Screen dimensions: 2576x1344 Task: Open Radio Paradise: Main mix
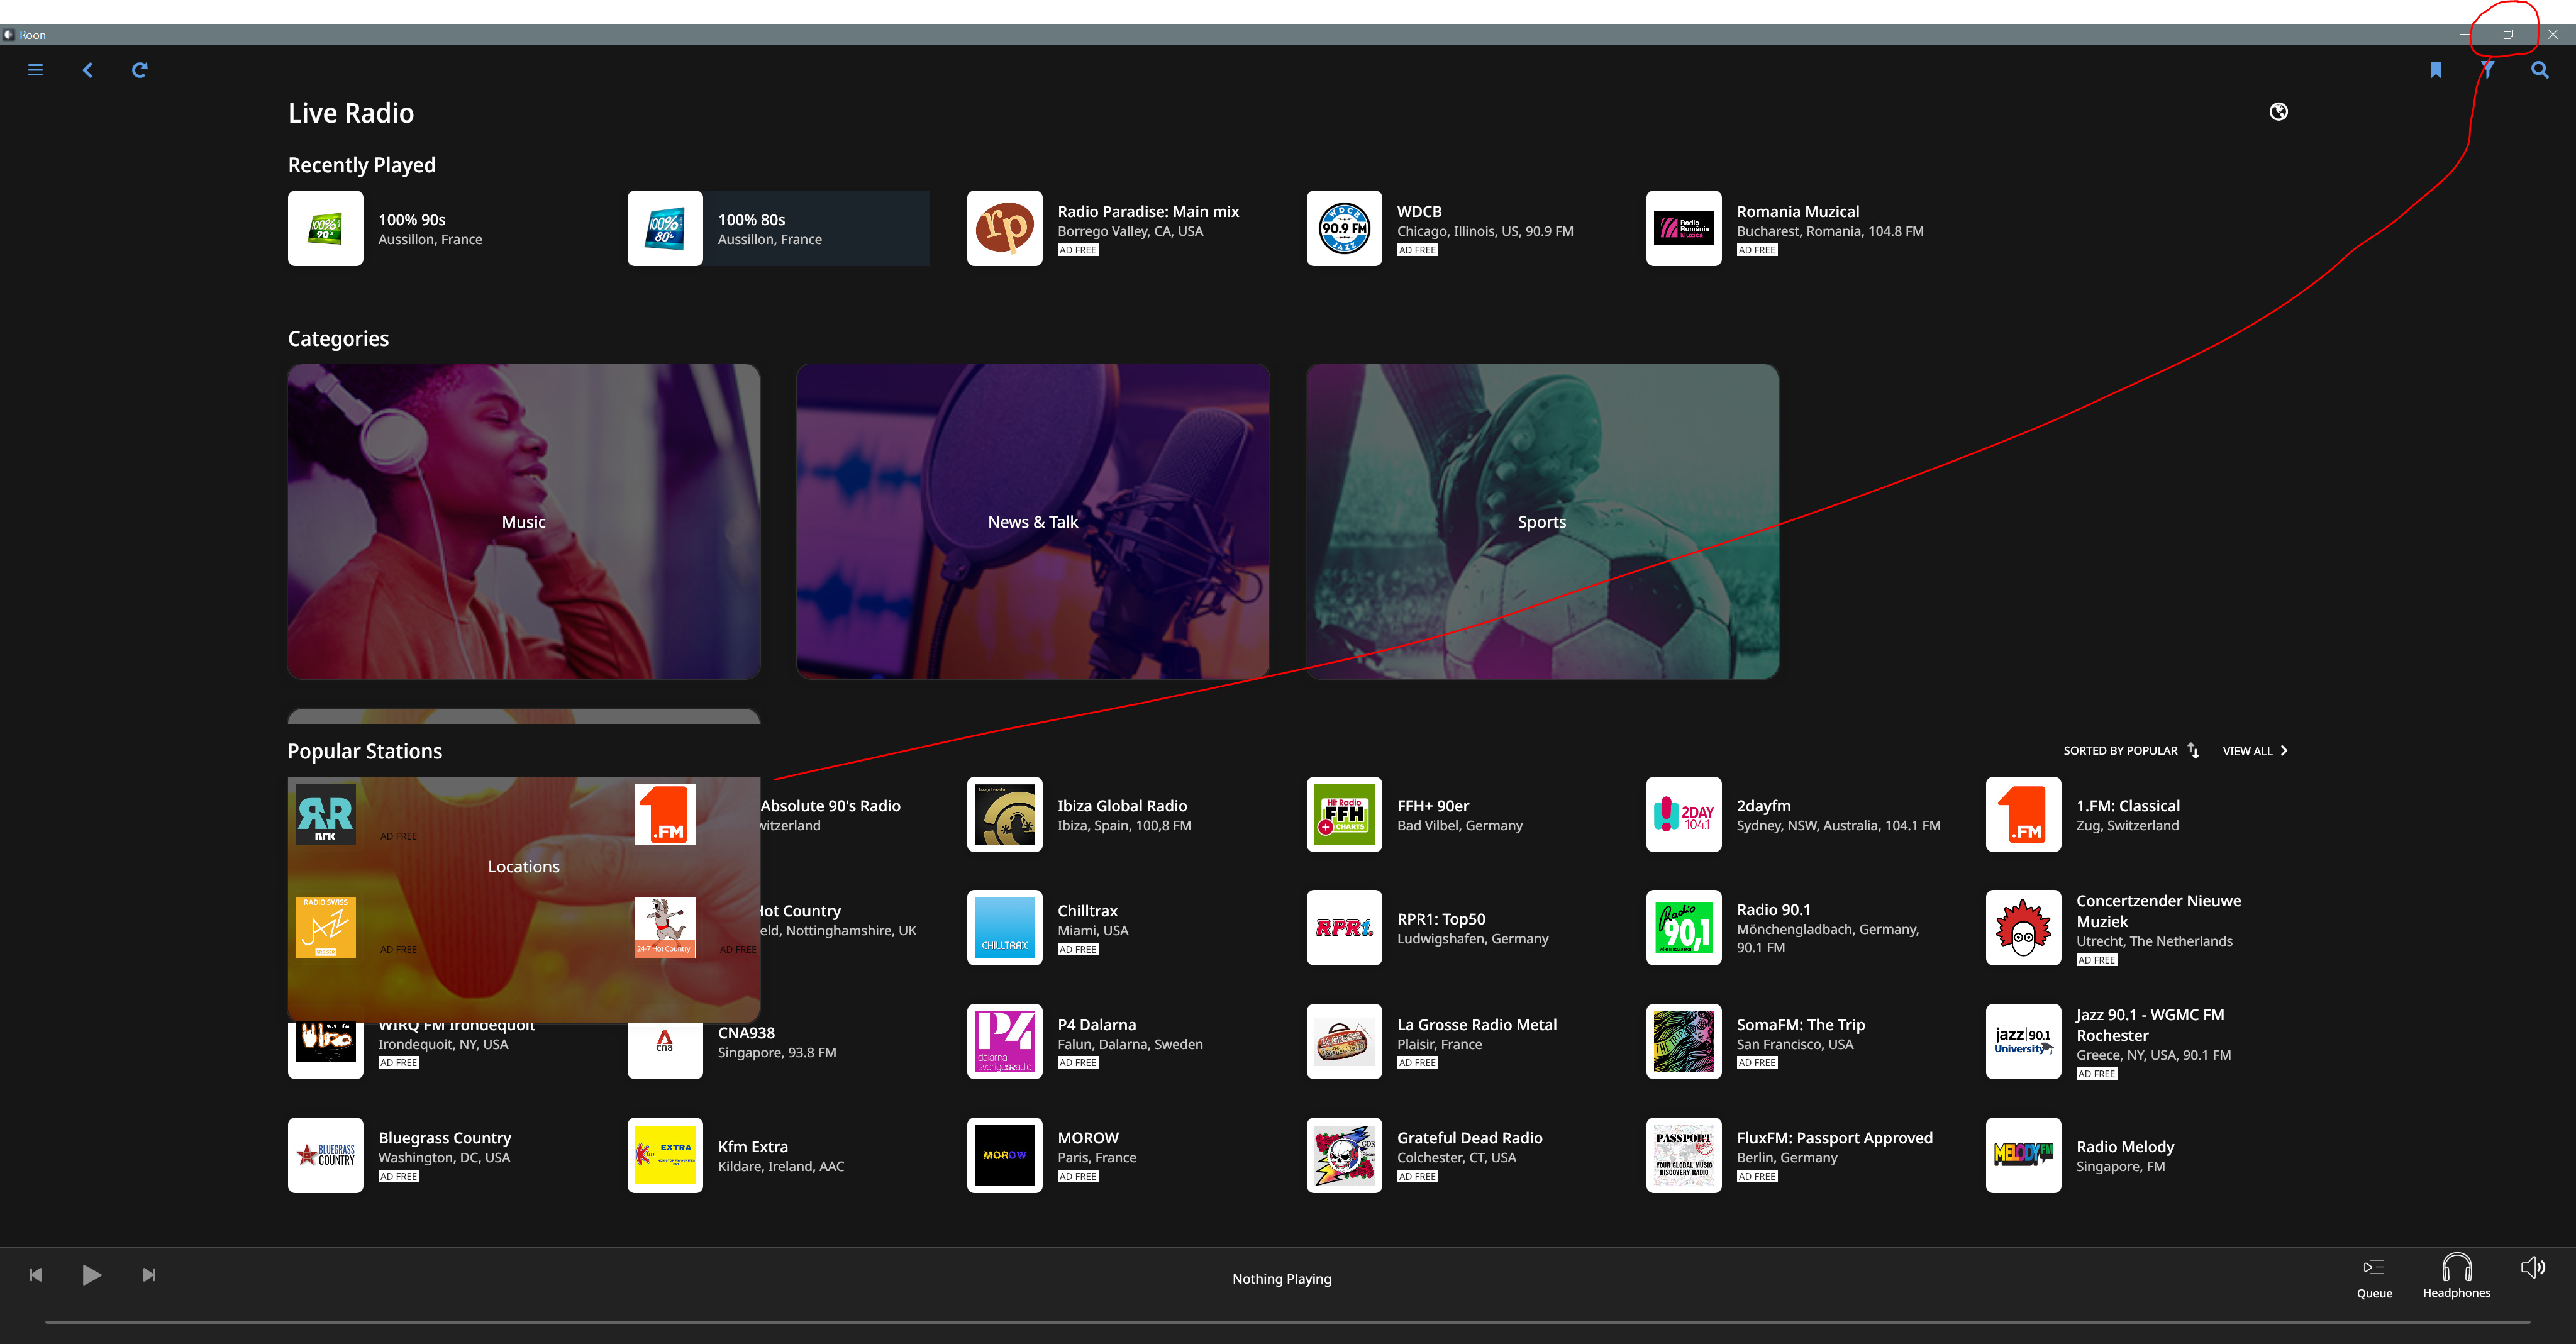1118,228
